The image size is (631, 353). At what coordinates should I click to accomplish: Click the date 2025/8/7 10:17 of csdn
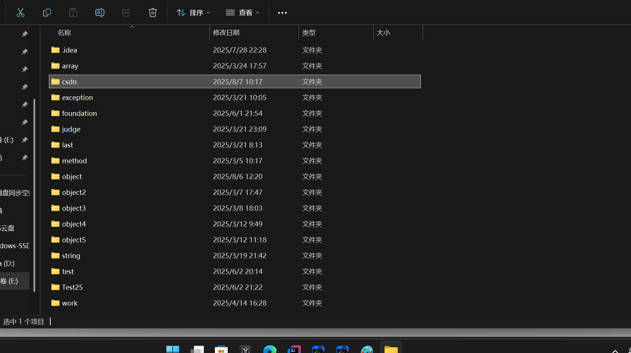pyautogui.click(x=238, y=82)
